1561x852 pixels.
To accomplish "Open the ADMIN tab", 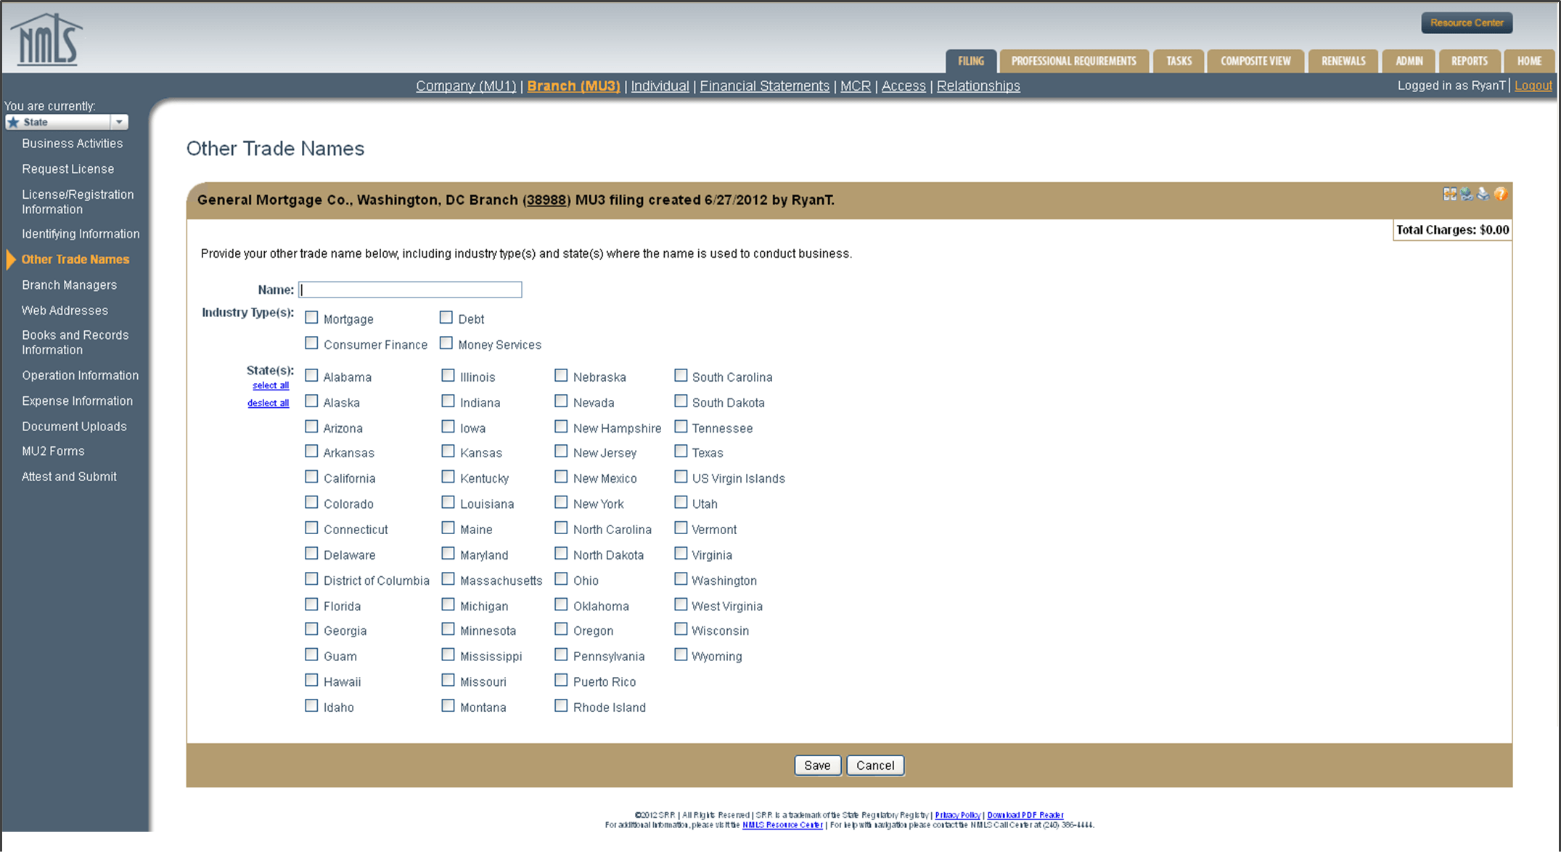I will click(x=1409, y=61).
